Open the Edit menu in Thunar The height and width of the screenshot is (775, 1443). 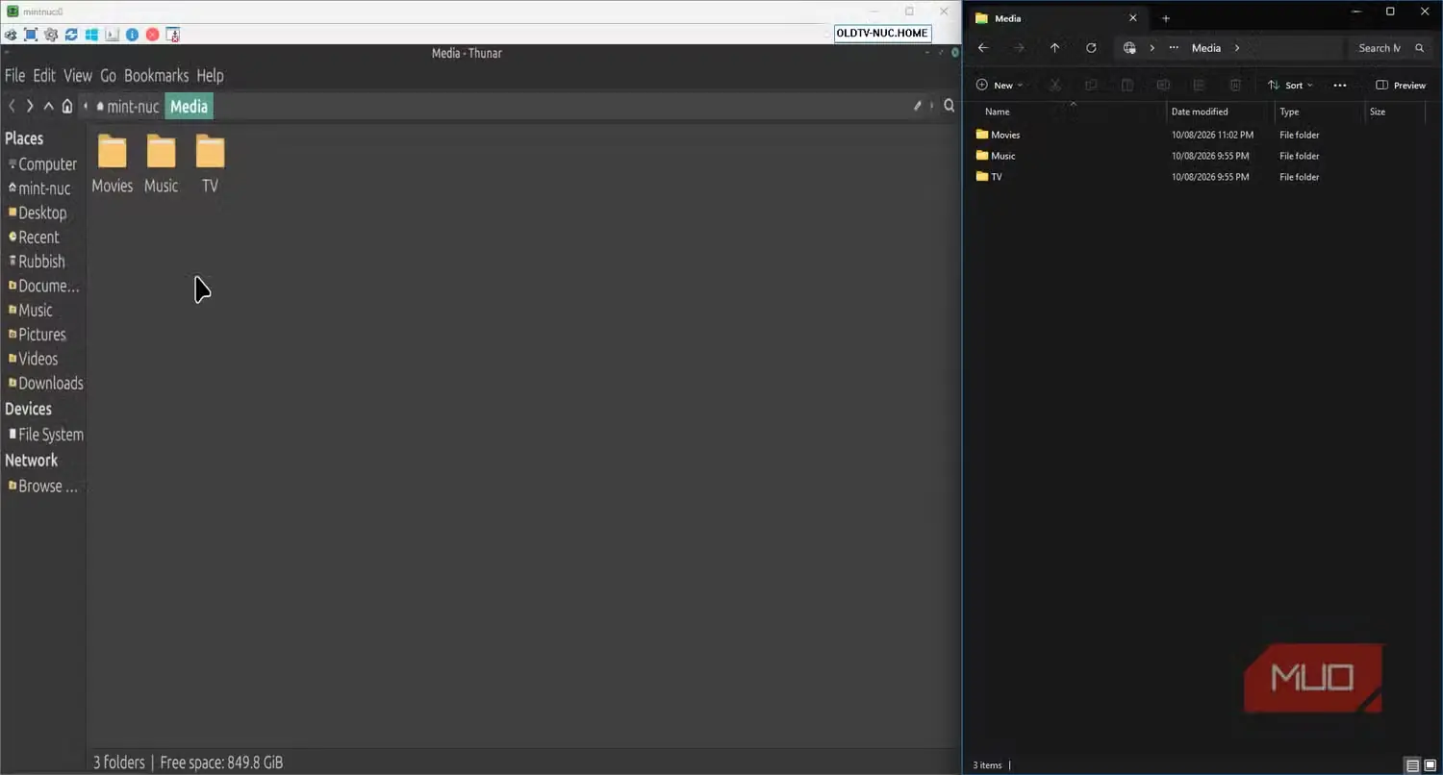(44, 76)
